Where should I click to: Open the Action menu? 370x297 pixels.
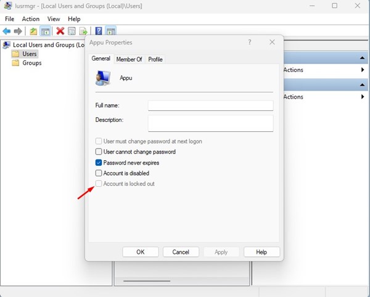[x=31, y=19]
